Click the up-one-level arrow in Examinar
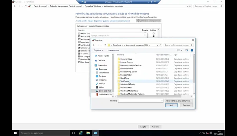 [x=105, y=45]
